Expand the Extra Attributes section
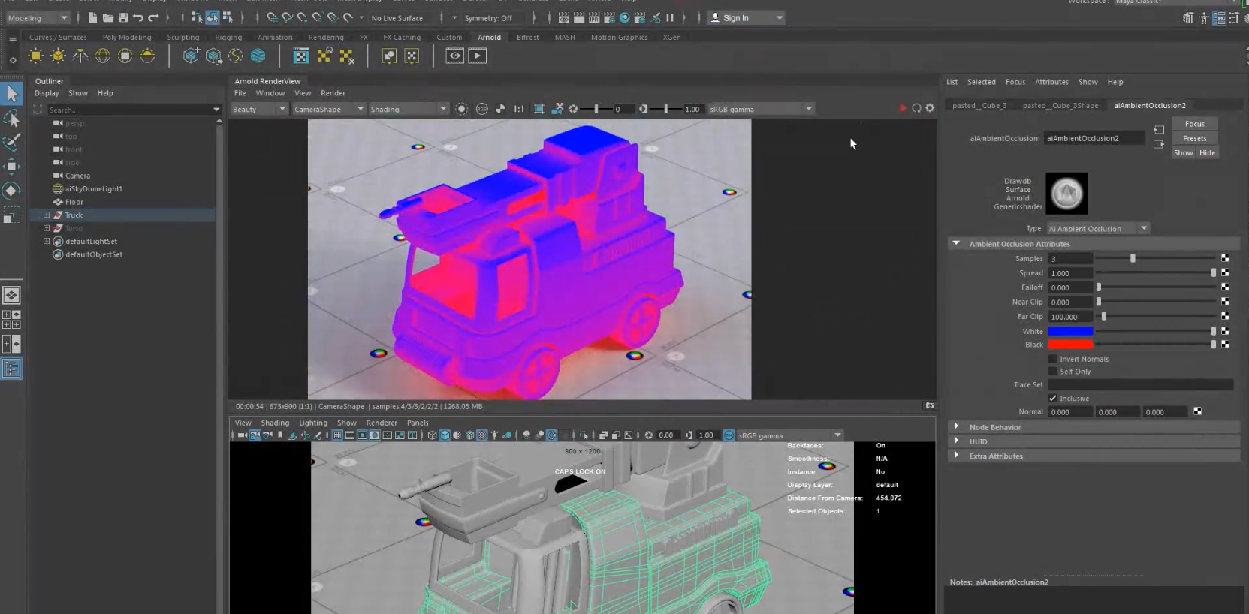Screen dimensions: 1249x614 click(956, 456)
